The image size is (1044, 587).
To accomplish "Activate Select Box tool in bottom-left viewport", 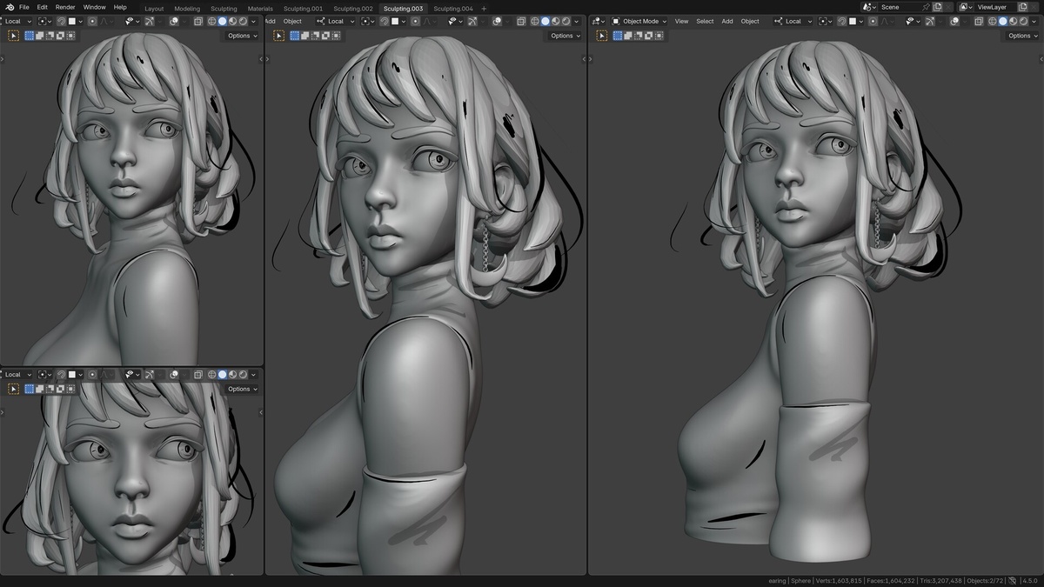I will (x=13, y=389).
